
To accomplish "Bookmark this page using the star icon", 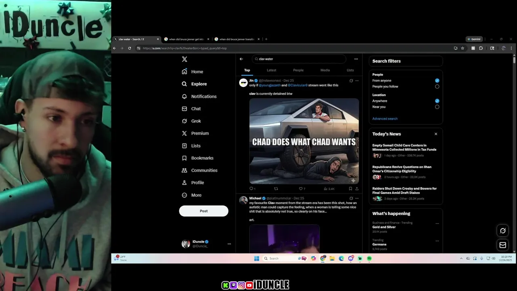I will coord(462,48).
